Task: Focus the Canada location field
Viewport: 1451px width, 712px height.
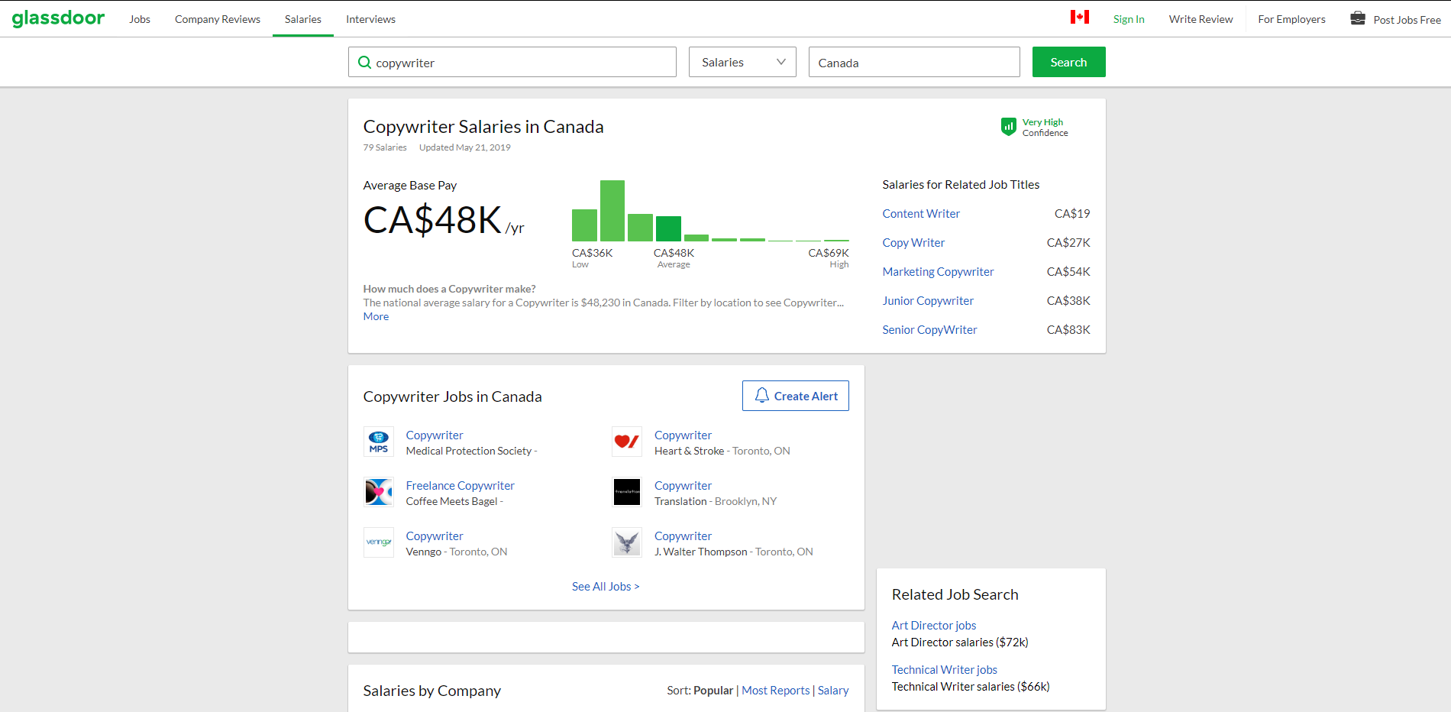Action: [x=914, y=62]
